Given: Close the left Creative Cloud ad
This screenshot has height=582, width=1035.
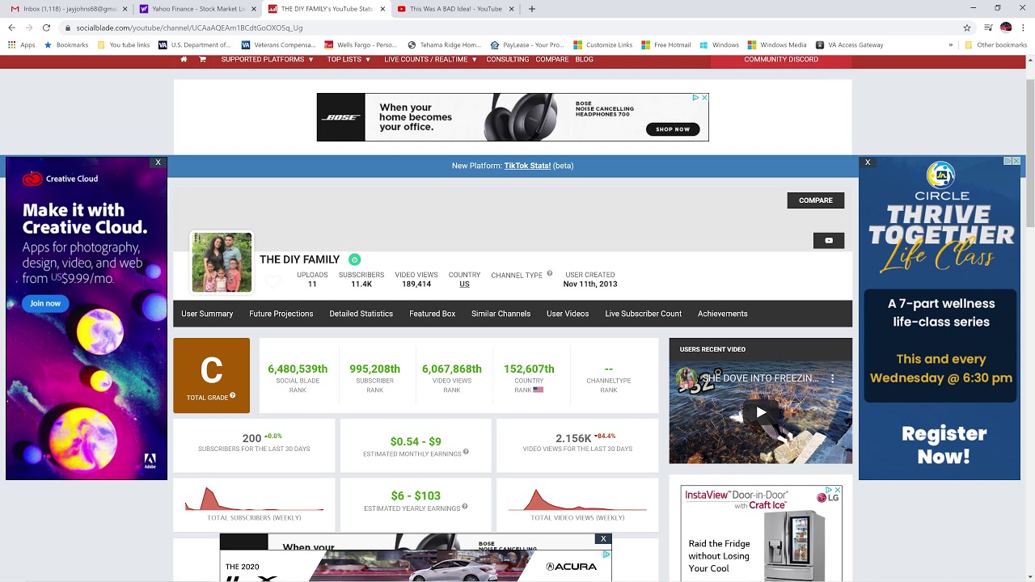Looking at the screenshot, I should pyautogui.click(x=158, y=162).
